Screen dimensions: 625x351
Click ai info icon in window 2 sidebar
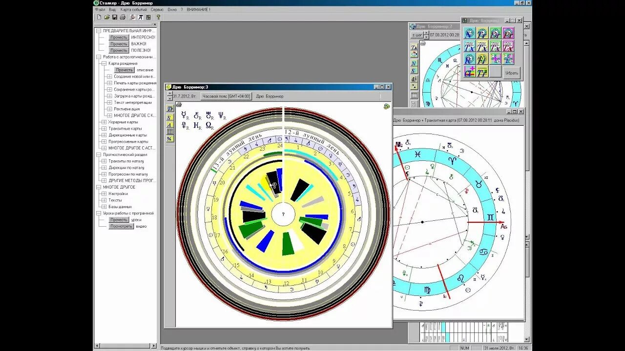tap(414, 79)
